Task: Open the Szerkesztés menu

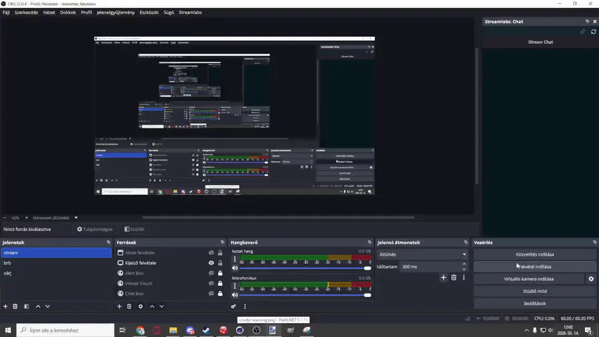Action: [x=27, y=12]
